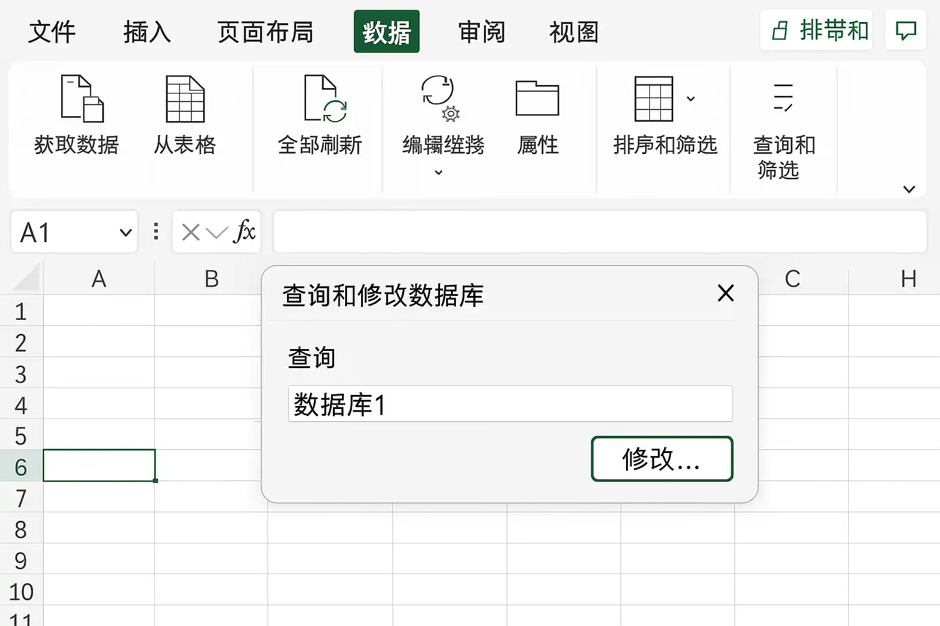
Task: Click the 获取数据 get data icon
Action: pos(82,98)
